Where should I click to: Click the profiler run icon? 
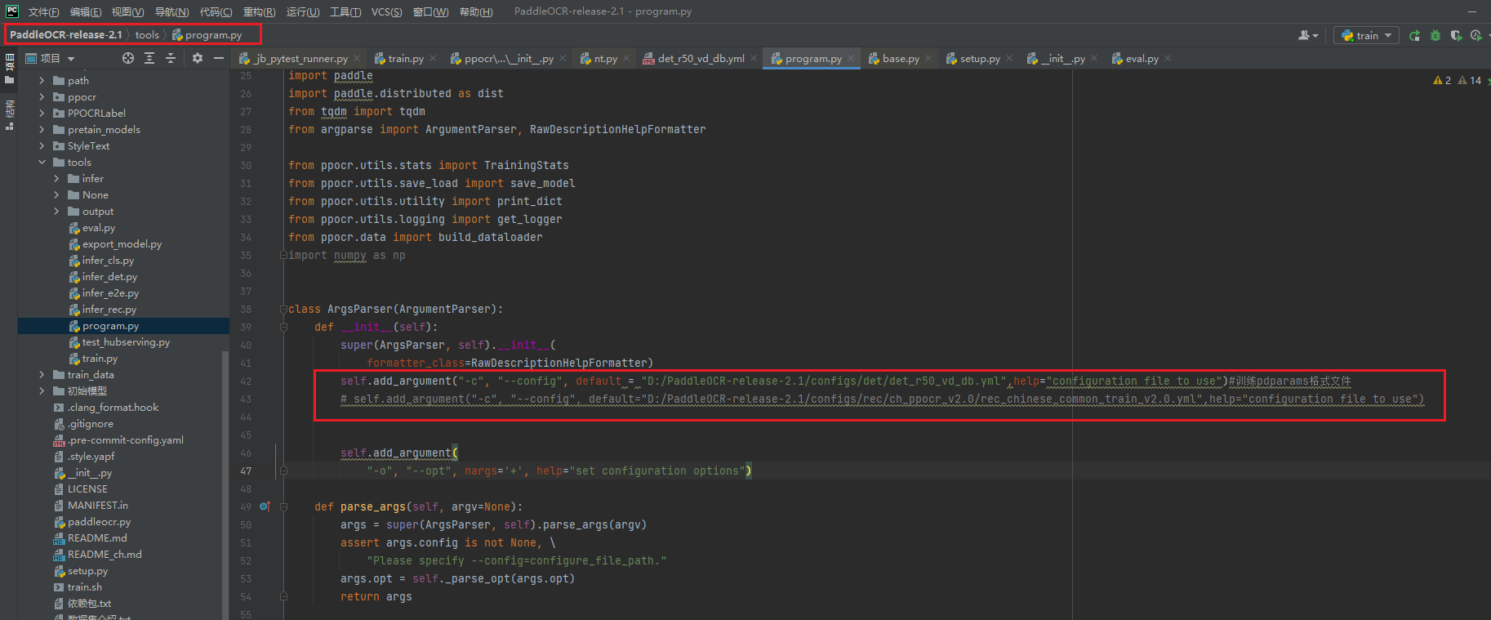[x=1475, y=35]
